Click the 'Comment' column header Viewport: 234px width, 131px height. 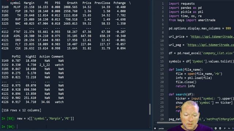click(57, 57)
